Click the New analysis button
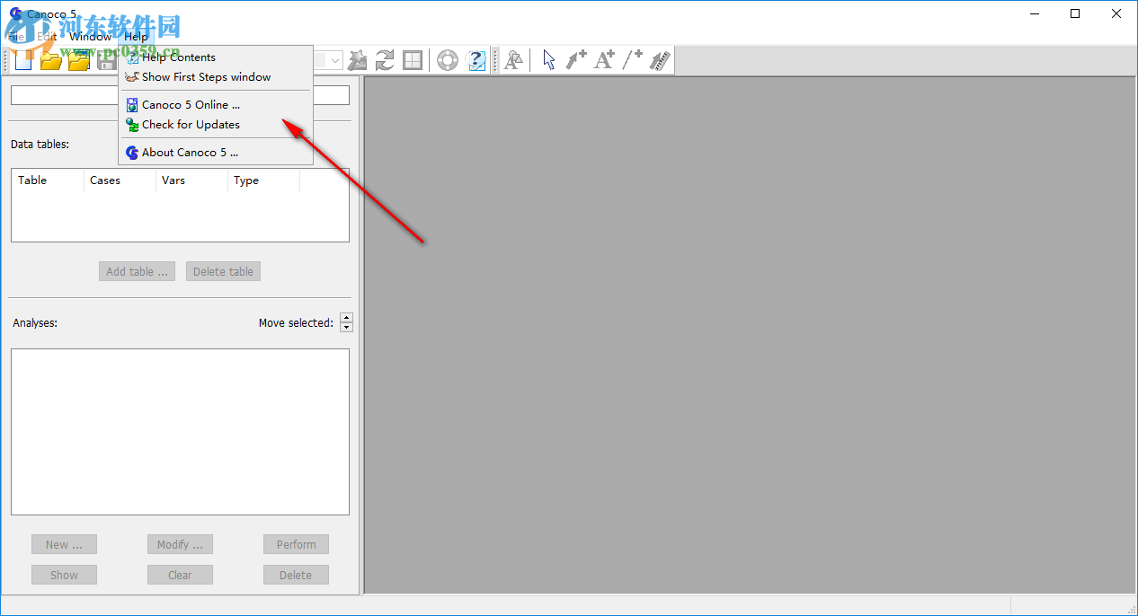Screen dimensions: 1138x616 click(64, 544)
